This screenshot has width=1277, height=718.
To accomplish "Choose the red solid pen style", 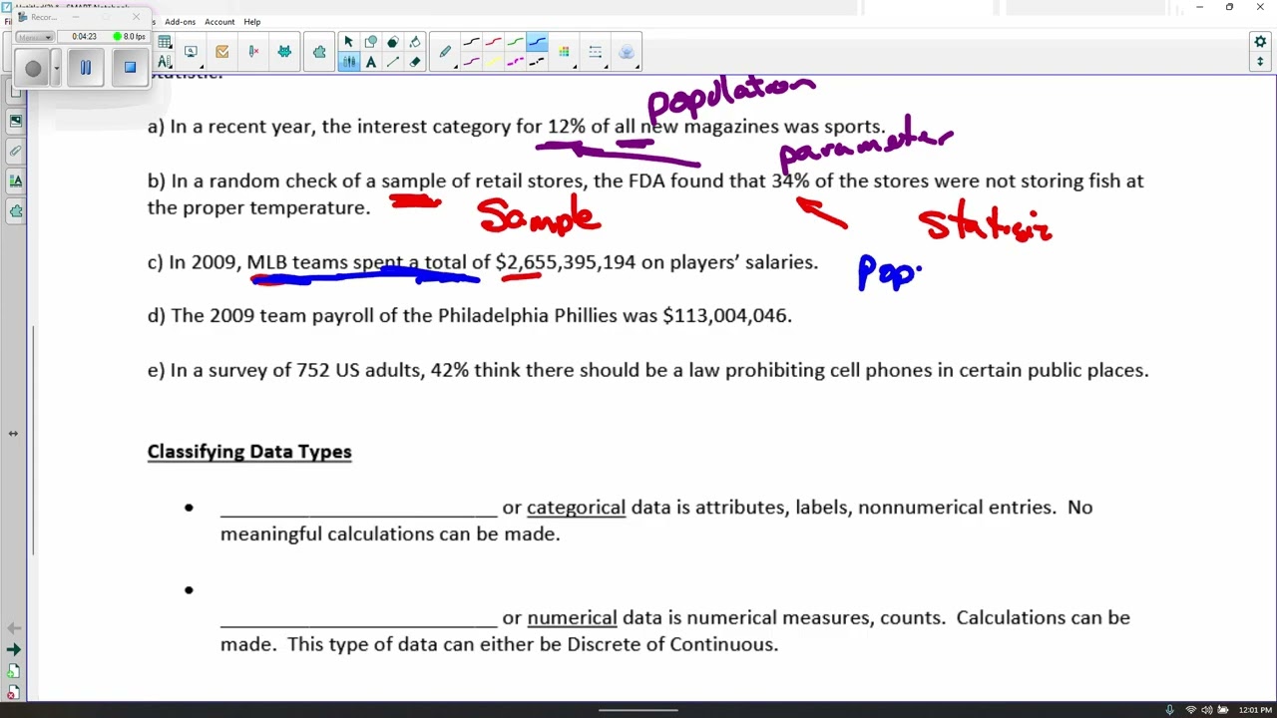I will pos(494,42).
